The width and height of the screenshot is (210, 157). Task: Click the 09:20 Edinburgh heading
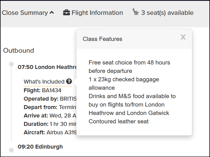coord(40,147)
